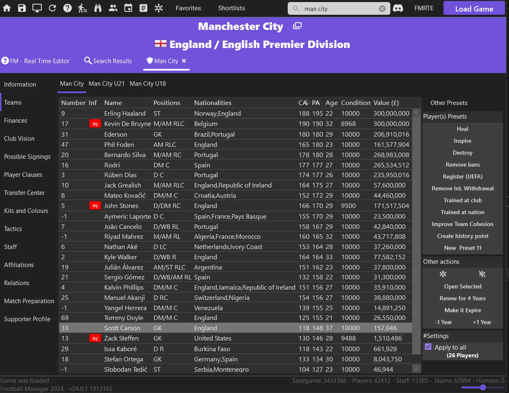Click the Create history point preset
The width and height of the screenshot is (509, 393).
point(463,236)
